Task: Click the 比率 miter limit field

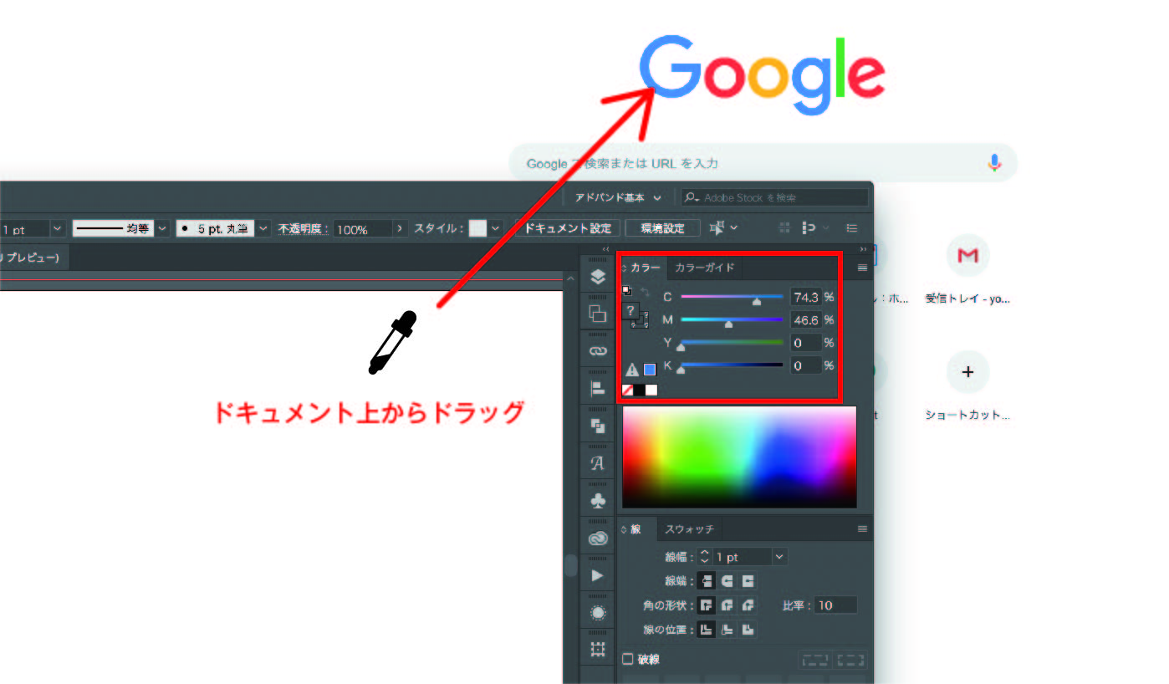Action: pyautogui.click(x=836, y=605)
